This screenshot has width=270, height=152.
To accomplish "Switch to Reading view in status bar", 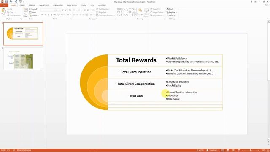I will coord(233,150).
